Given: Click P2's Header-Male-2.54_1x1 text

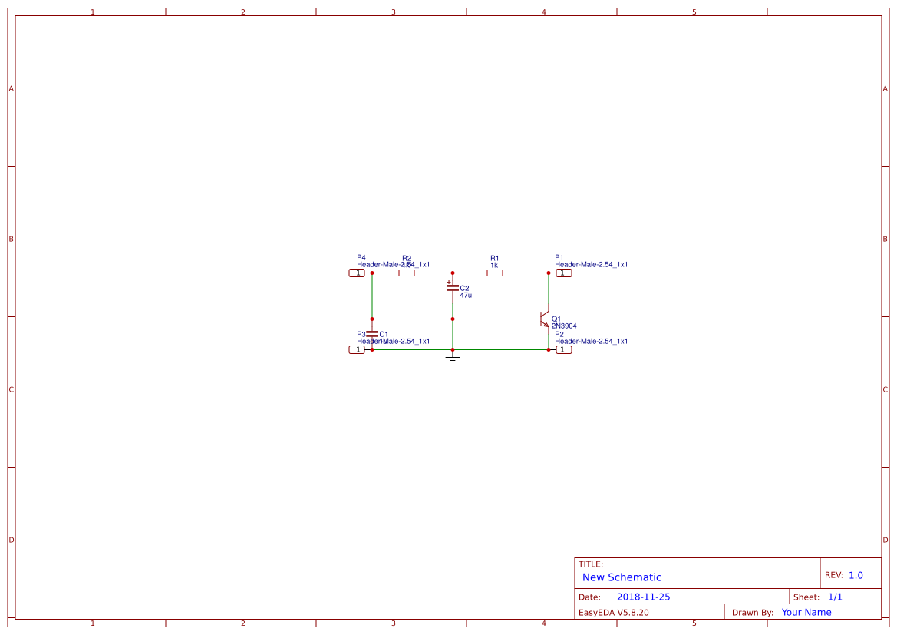Looking at the screenshot, I should pyautogui.click(x=591, y=341).
